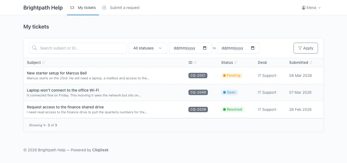347x163 pixels.
Task: Click the sort arrows next to Subject
Action: (x=44, y=62)
